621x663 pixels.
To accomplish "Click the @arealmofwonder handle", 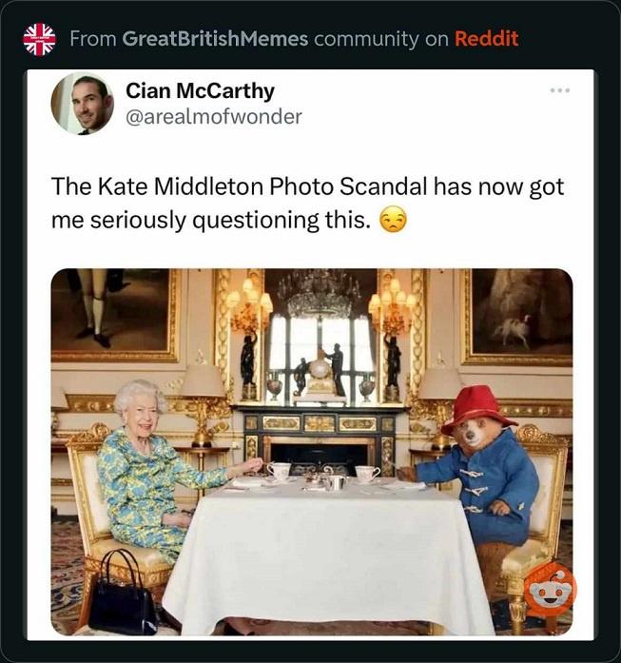I will click(214, 117).
